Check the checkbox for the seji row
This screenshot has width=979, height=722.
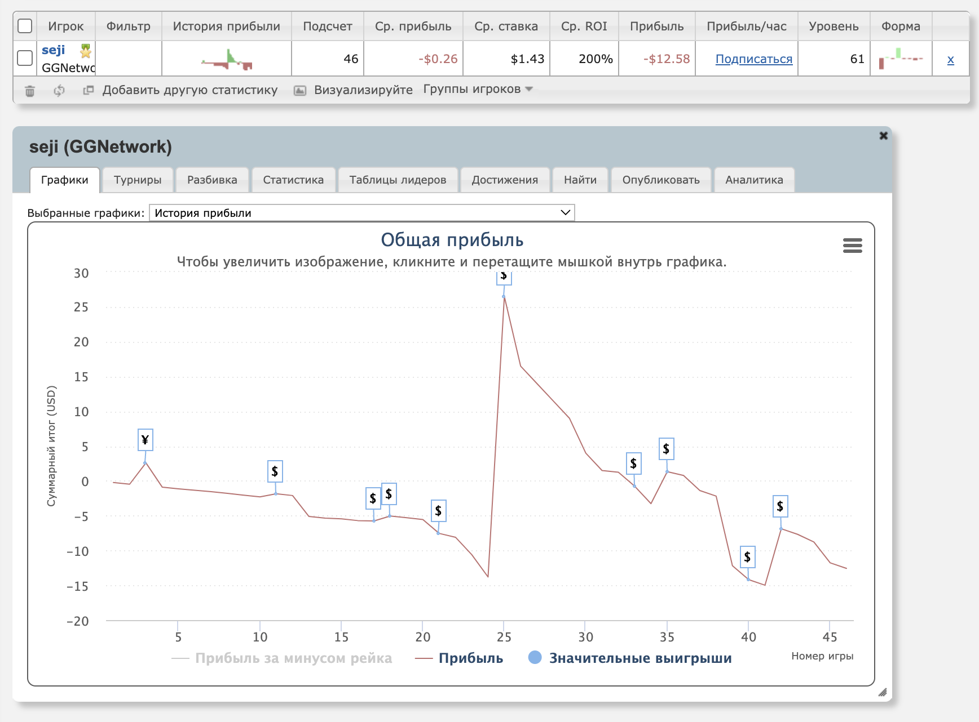(25, 58)
